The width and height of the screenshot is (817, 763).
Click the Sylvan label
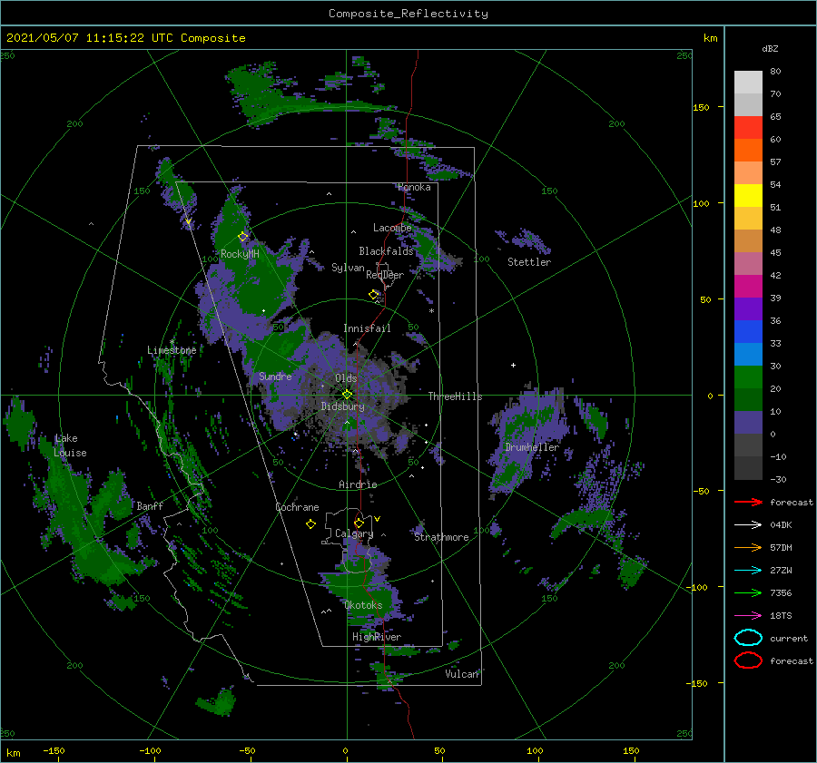348,268
